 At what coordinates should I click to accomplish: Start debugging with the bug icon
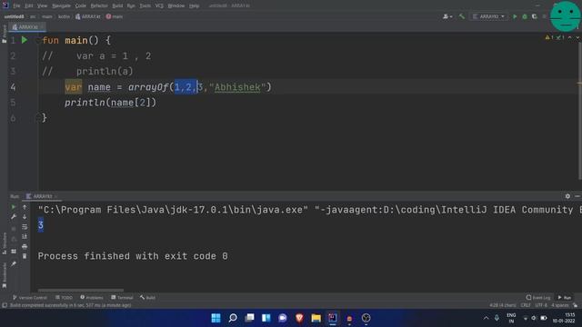click(x=525, y=16)
